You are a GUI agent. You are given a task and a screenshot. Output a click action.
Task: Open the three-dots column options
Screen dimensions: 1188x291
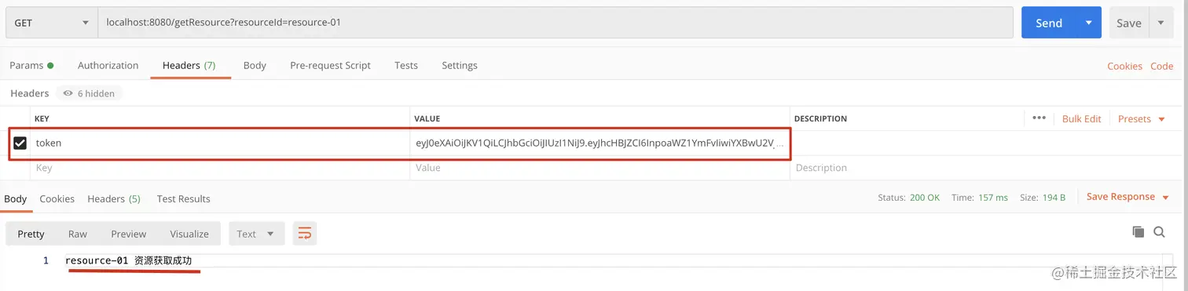coord(1039,118)
